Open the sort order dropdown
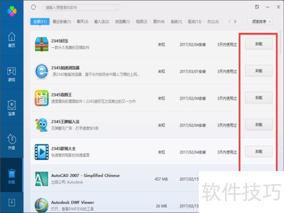The image size is (284, 213). (261, 22)
